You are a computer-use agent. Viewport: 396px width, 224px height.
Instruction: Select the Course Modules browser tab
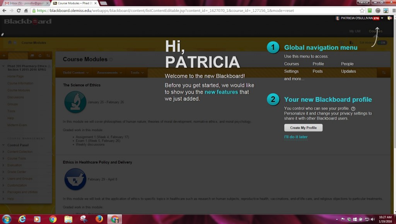[x=75, y=3]
